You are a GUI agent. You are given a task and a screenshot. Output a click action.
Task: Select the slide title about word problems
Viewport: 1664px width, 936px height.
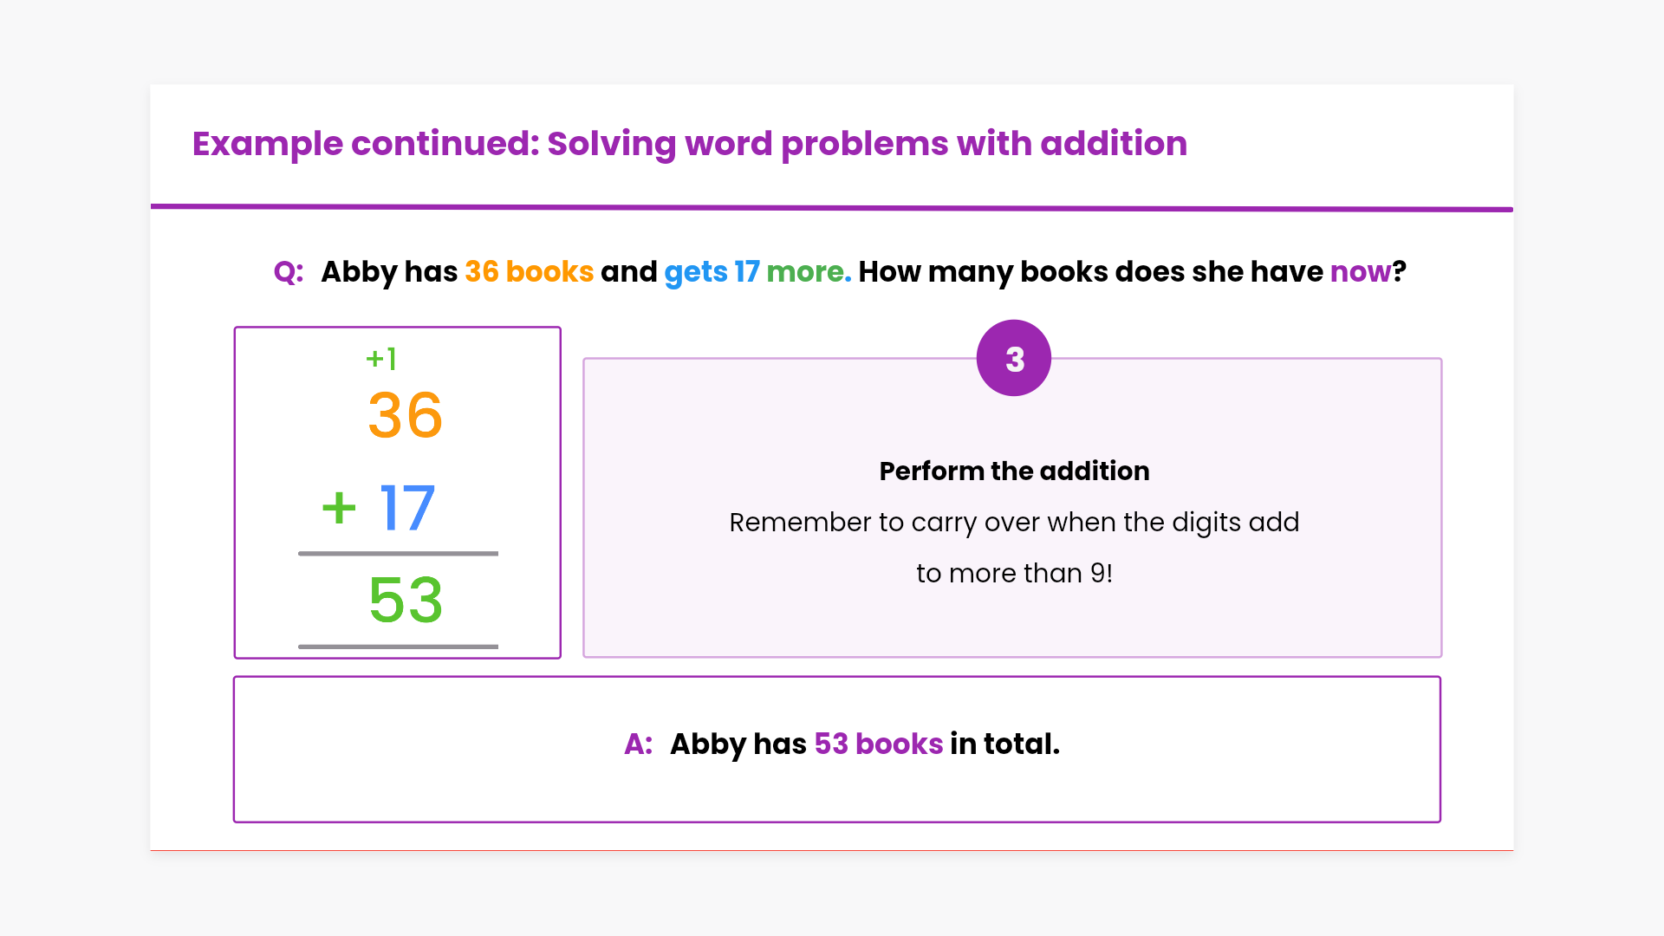pyautogui.click(x=689, y=144)
